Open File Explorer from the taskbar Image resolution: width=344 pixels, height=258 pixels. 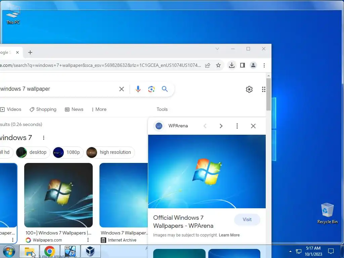pos(30,251)
